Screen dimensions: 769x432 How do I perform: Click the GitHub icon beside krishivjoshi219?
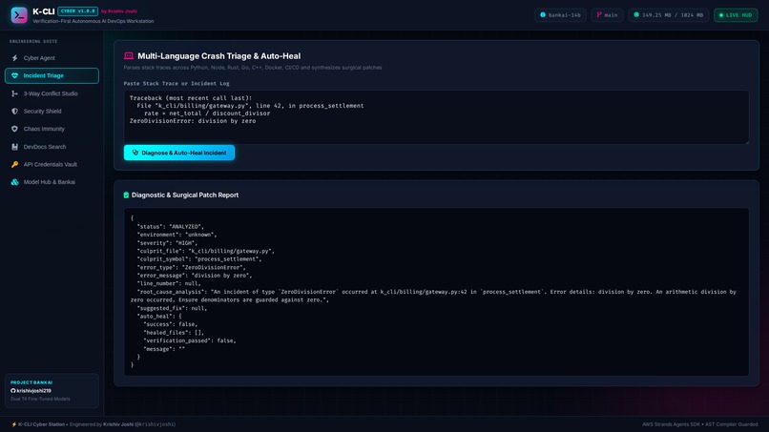click(13, 391)
